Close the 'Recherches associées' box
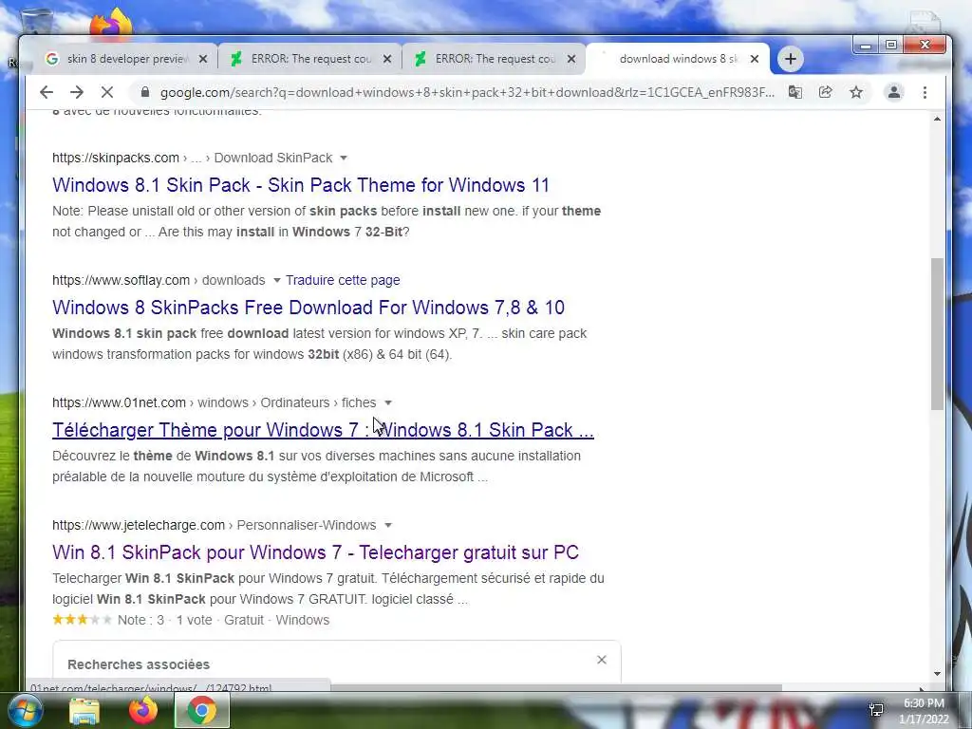This screenshot has height=729, width=972. pyautogui.click(x=601, y=660)
